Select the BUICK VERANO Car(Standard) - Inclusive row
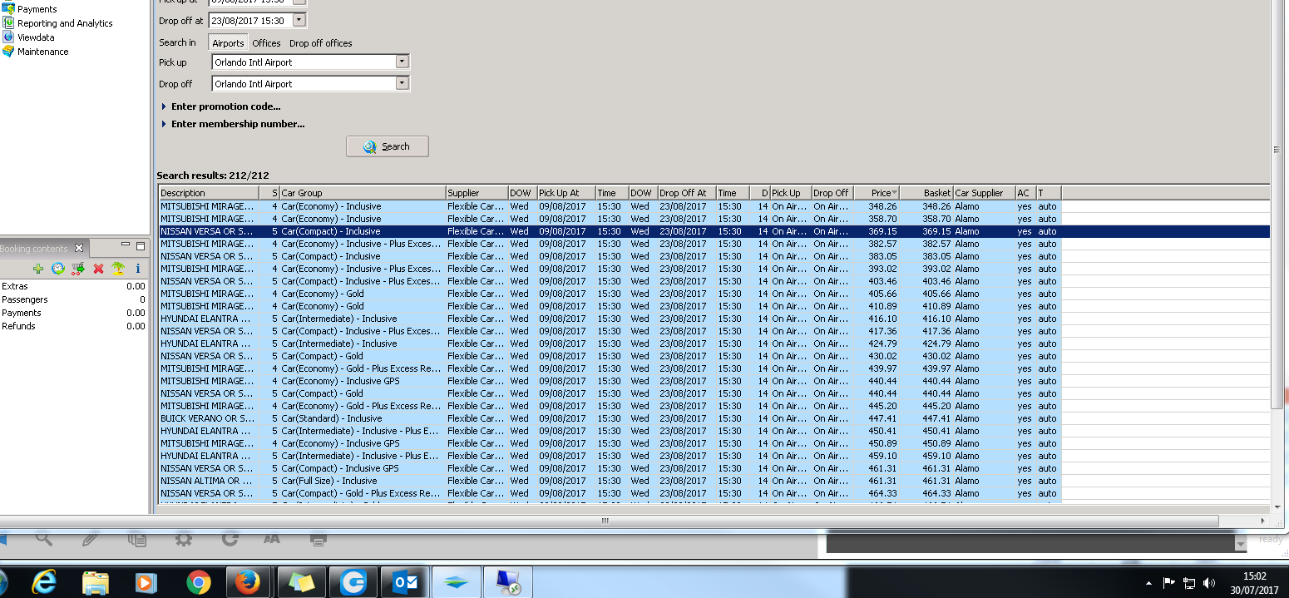Image resolution: width=1289 pixels, height=598 pixels. [x=714, y=418]
